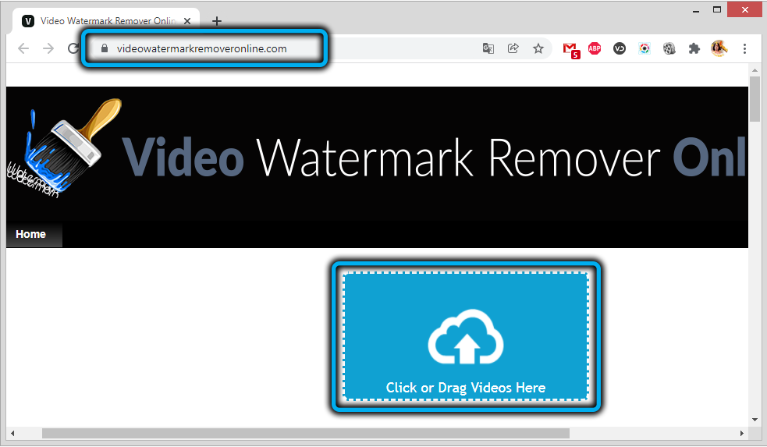
Task: Maximize the browser window
Action: pos(717,10)
